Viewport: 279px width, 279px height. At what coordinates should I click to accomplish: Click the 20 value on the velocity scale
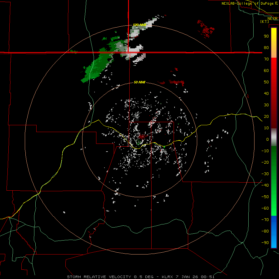266,116
